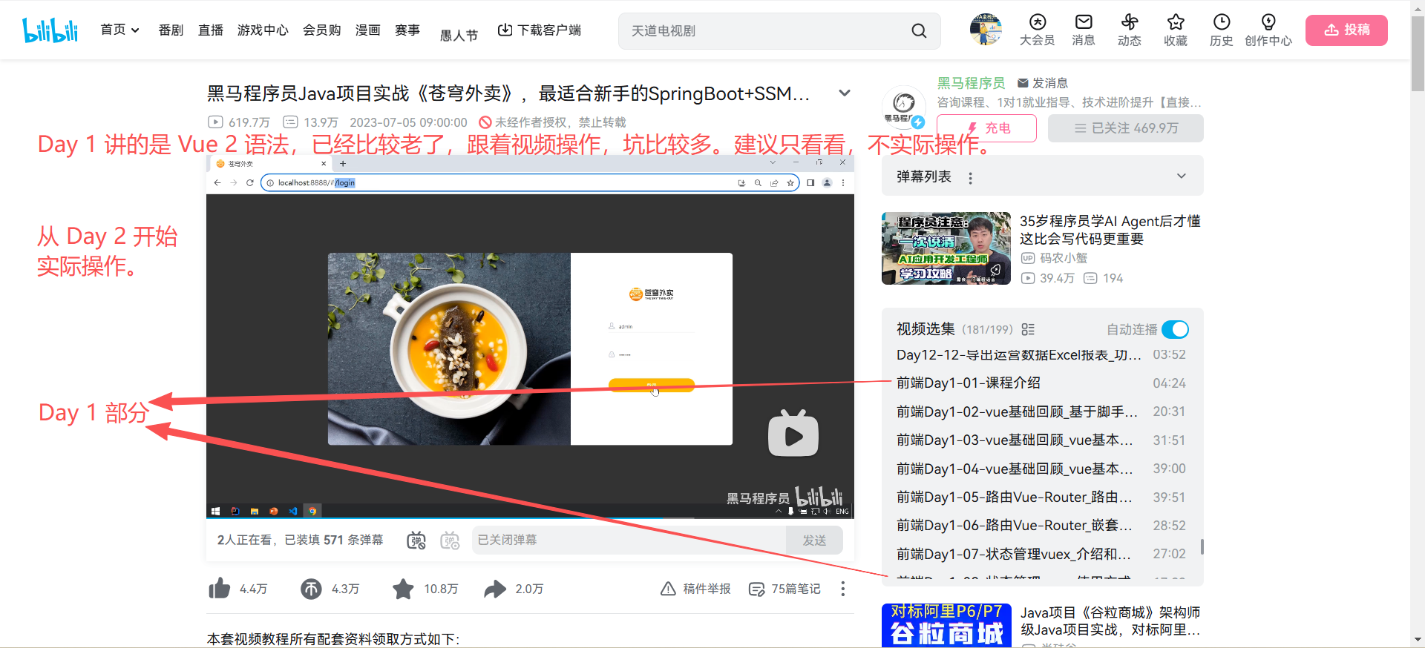Click the 发送 send button
1425x648 pixels.
[x=814, y=540]
